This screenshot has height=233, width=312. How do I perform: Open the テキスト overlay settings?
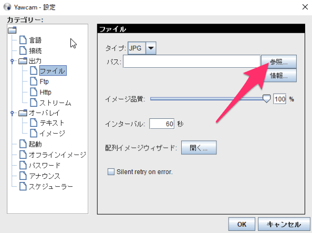[x=52, y=123]
